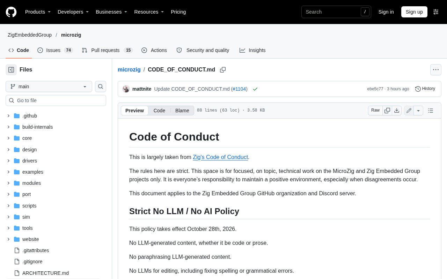Open the Actions tab
The image size is (447, 279).
click(x=154, y=50)
